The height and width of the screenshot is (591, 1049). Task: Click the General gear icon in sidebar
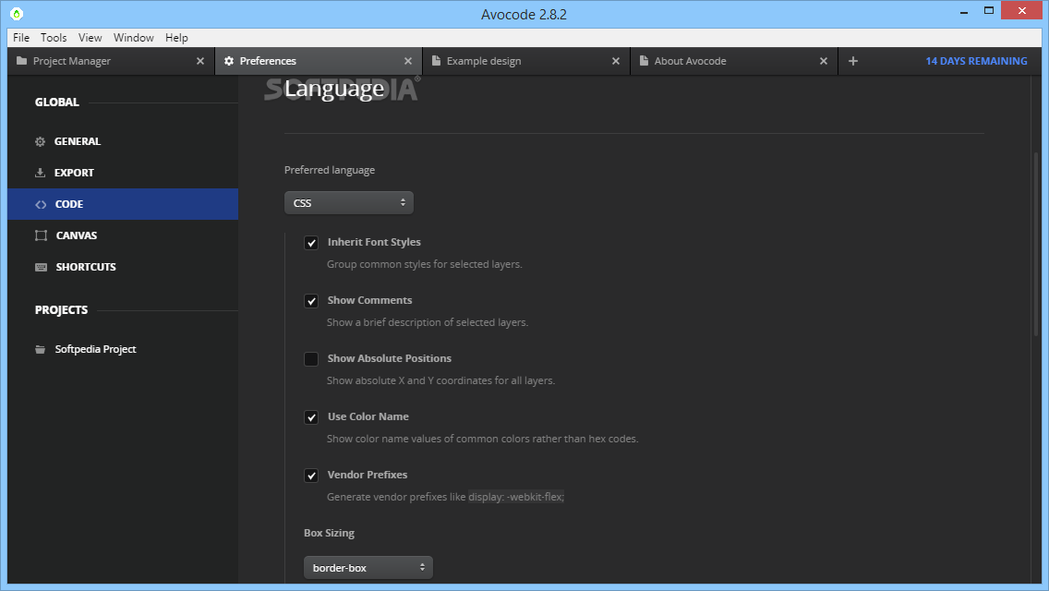(x=40, y=141)
